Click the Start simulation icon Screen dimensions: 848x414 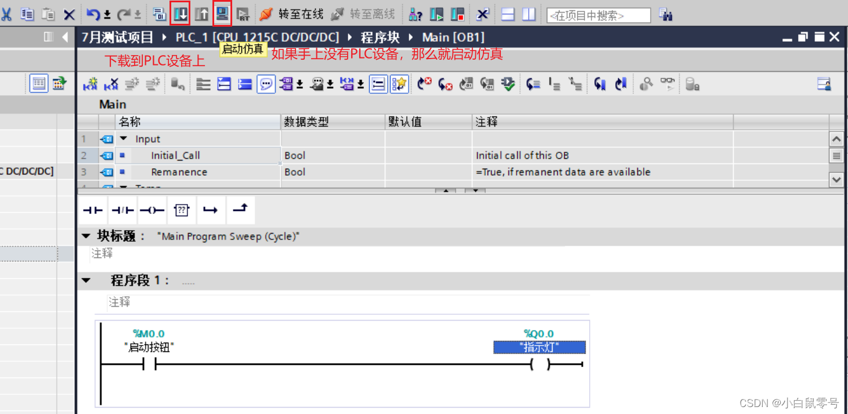tap(222, 14)
